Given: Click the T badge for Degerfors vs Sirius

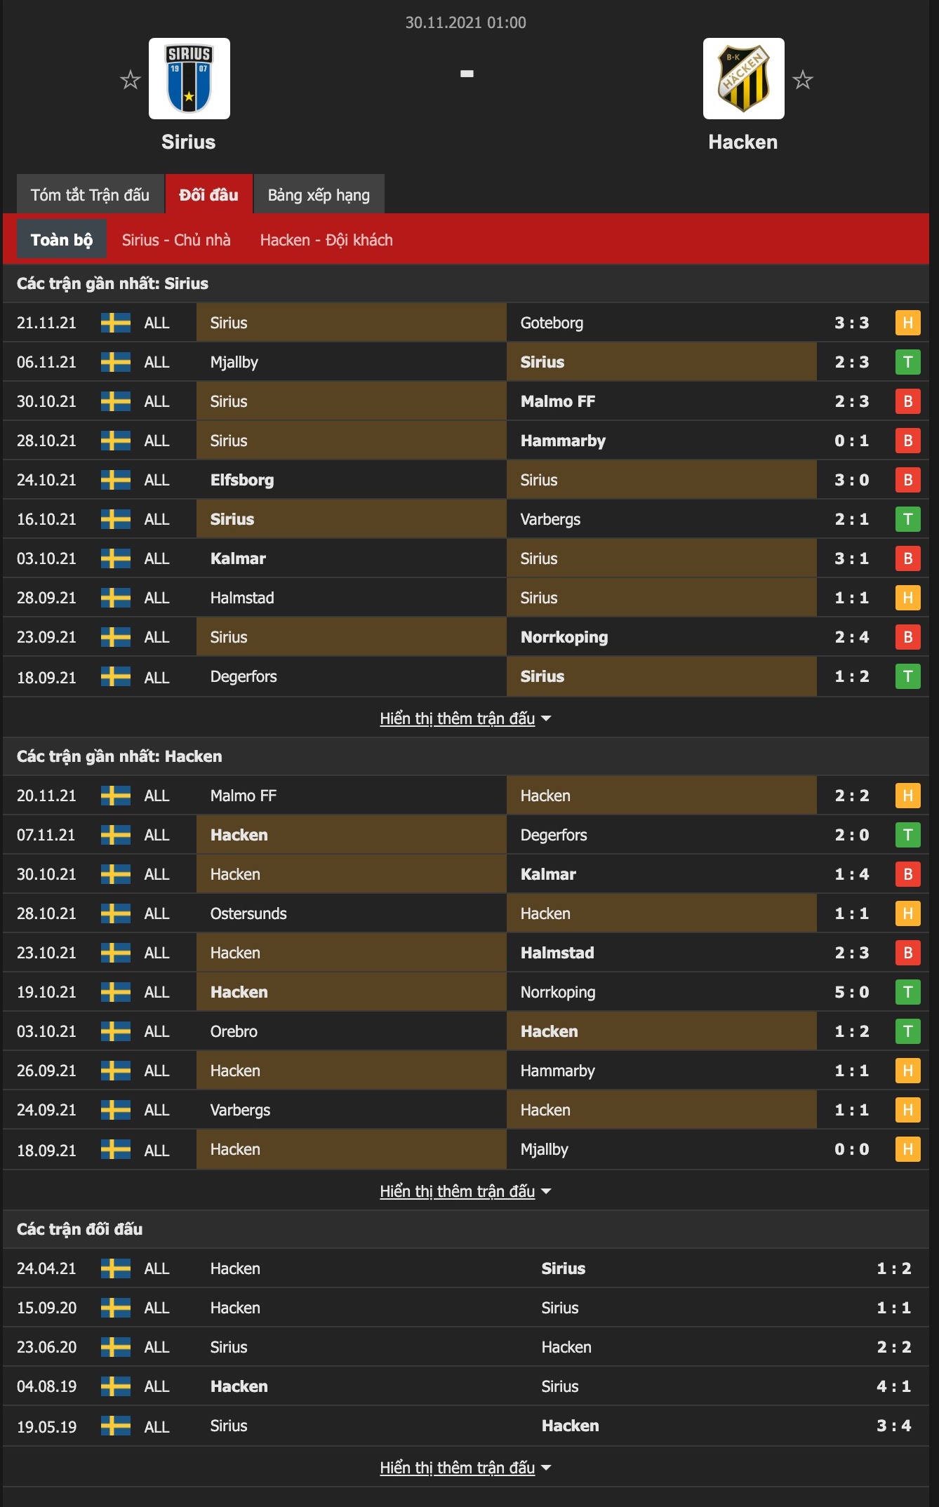Looking at the screenshot, I should [x=907, y=676].
